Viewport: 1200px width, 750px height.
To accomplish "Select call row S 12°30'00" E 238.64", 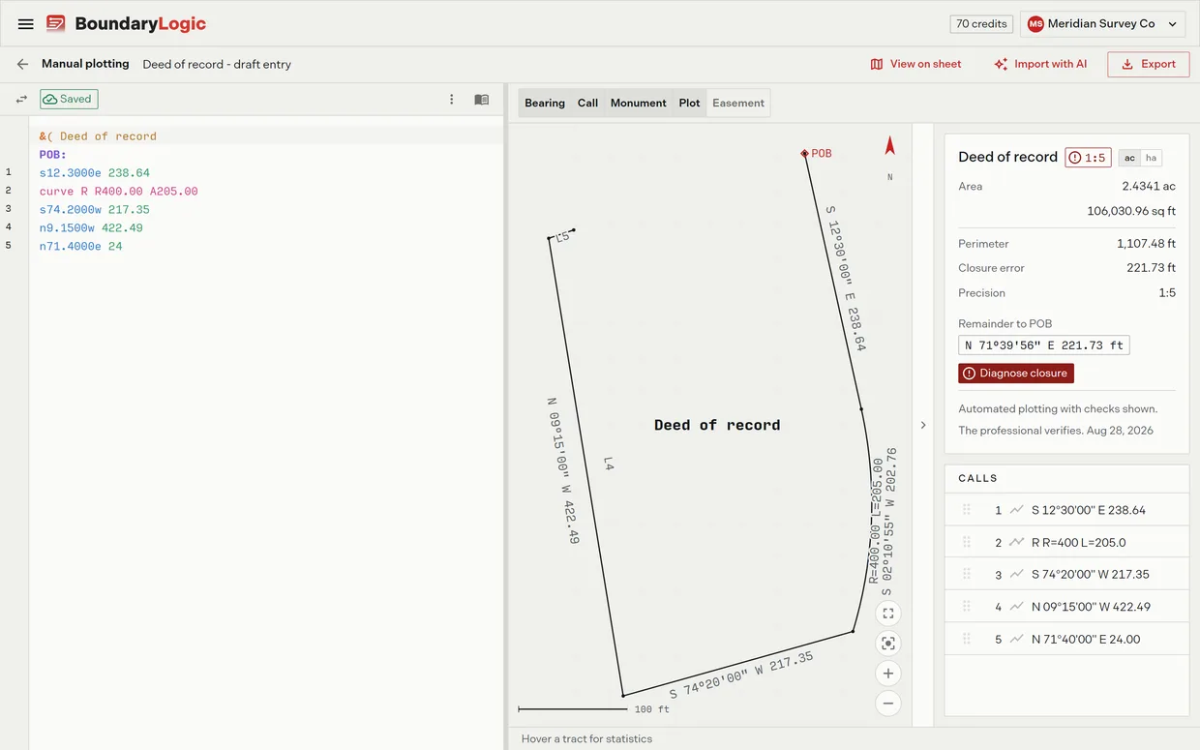I will 1066,510.
